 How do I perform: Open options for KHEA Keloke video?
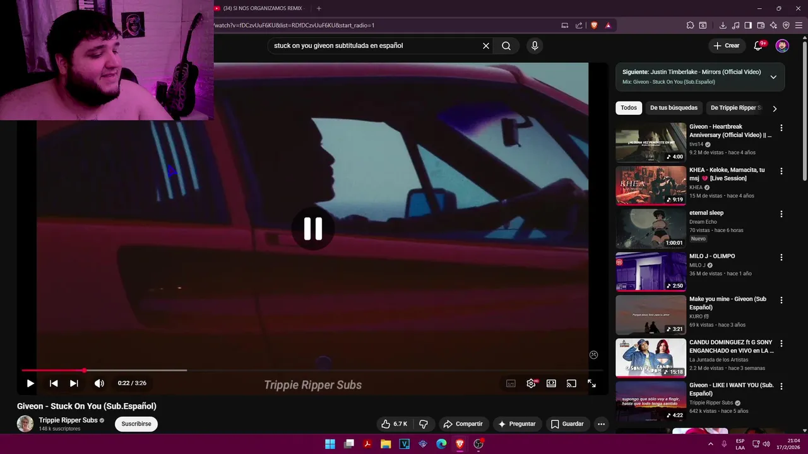coord(781,171)
